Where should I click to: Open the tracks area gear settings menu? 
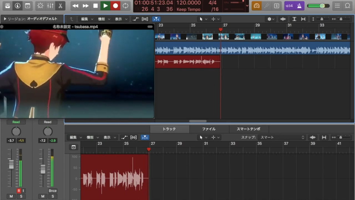click(271, 19)
